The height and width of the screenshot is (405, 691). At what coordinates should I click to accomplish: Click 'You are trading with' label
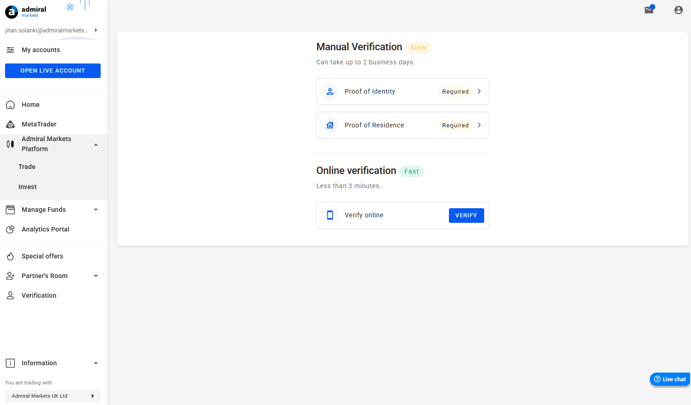tap(28, 383)
